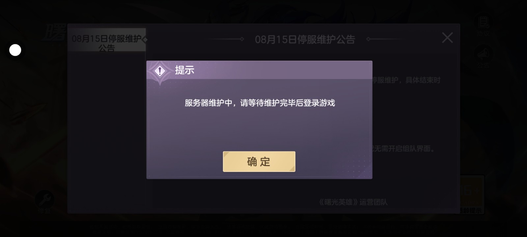Tap the 适龄提示 label under rating badge

click(470, 211)
